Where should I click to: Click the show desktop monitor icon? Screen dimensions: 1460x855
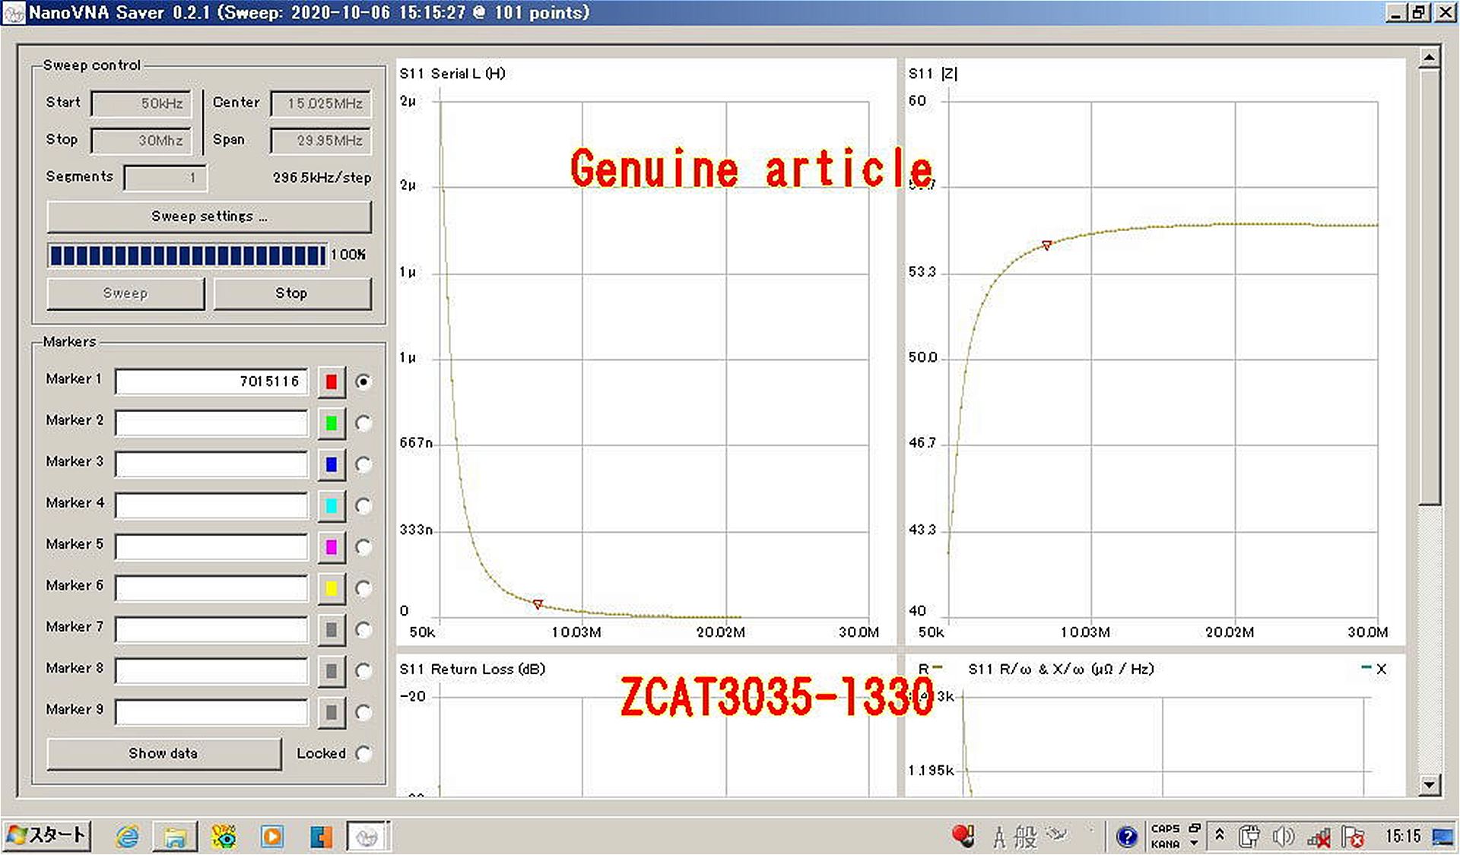tap(1443, 837)
